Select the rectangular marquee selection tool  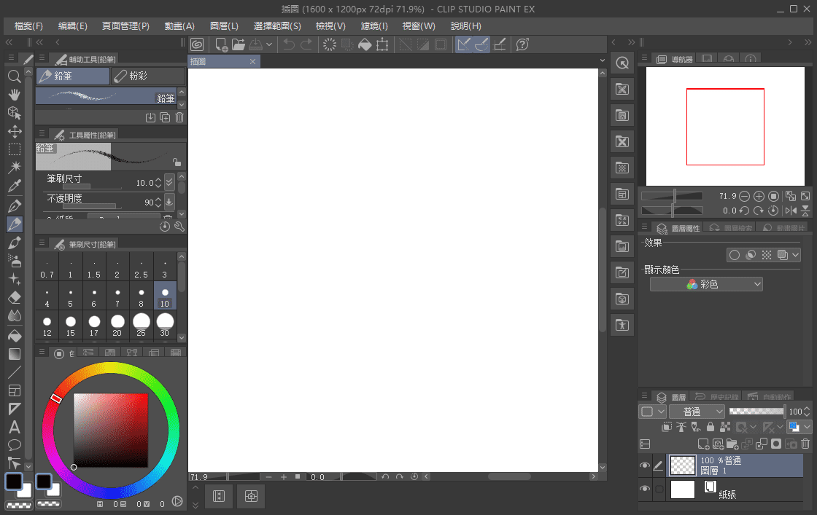14,149
